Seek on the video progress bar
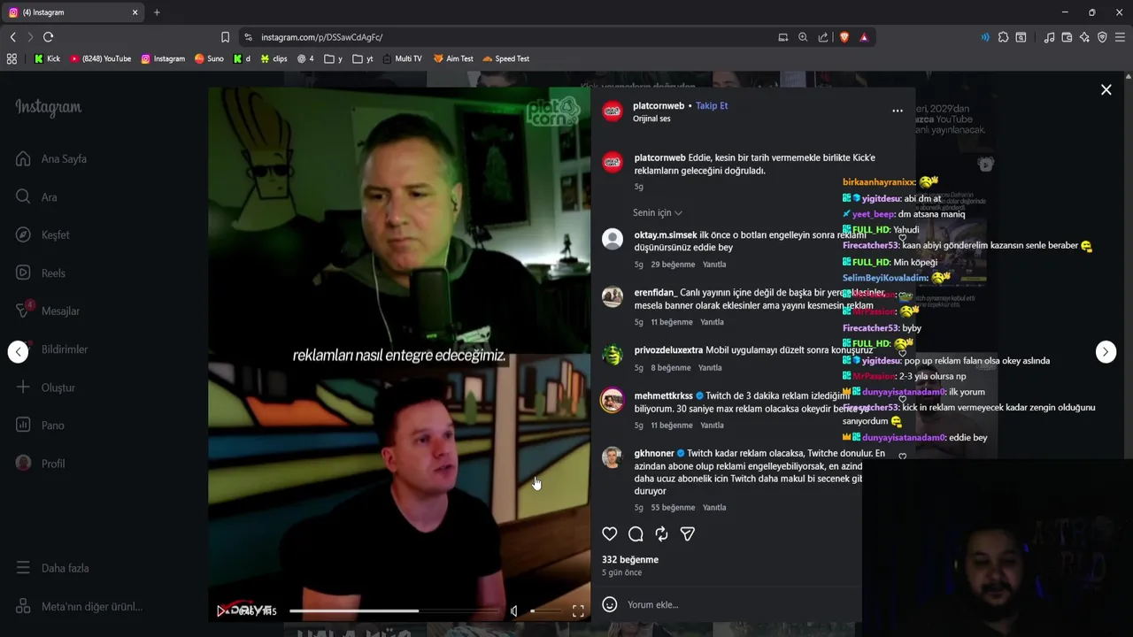1133x637 pixels. (x=394, y=610)
